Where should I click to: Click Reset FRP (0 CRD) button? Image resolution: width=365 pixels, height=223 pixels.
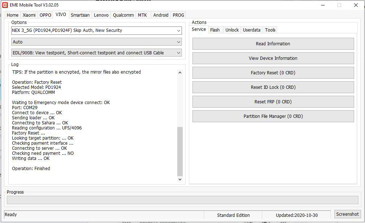[x=273, y=102]
